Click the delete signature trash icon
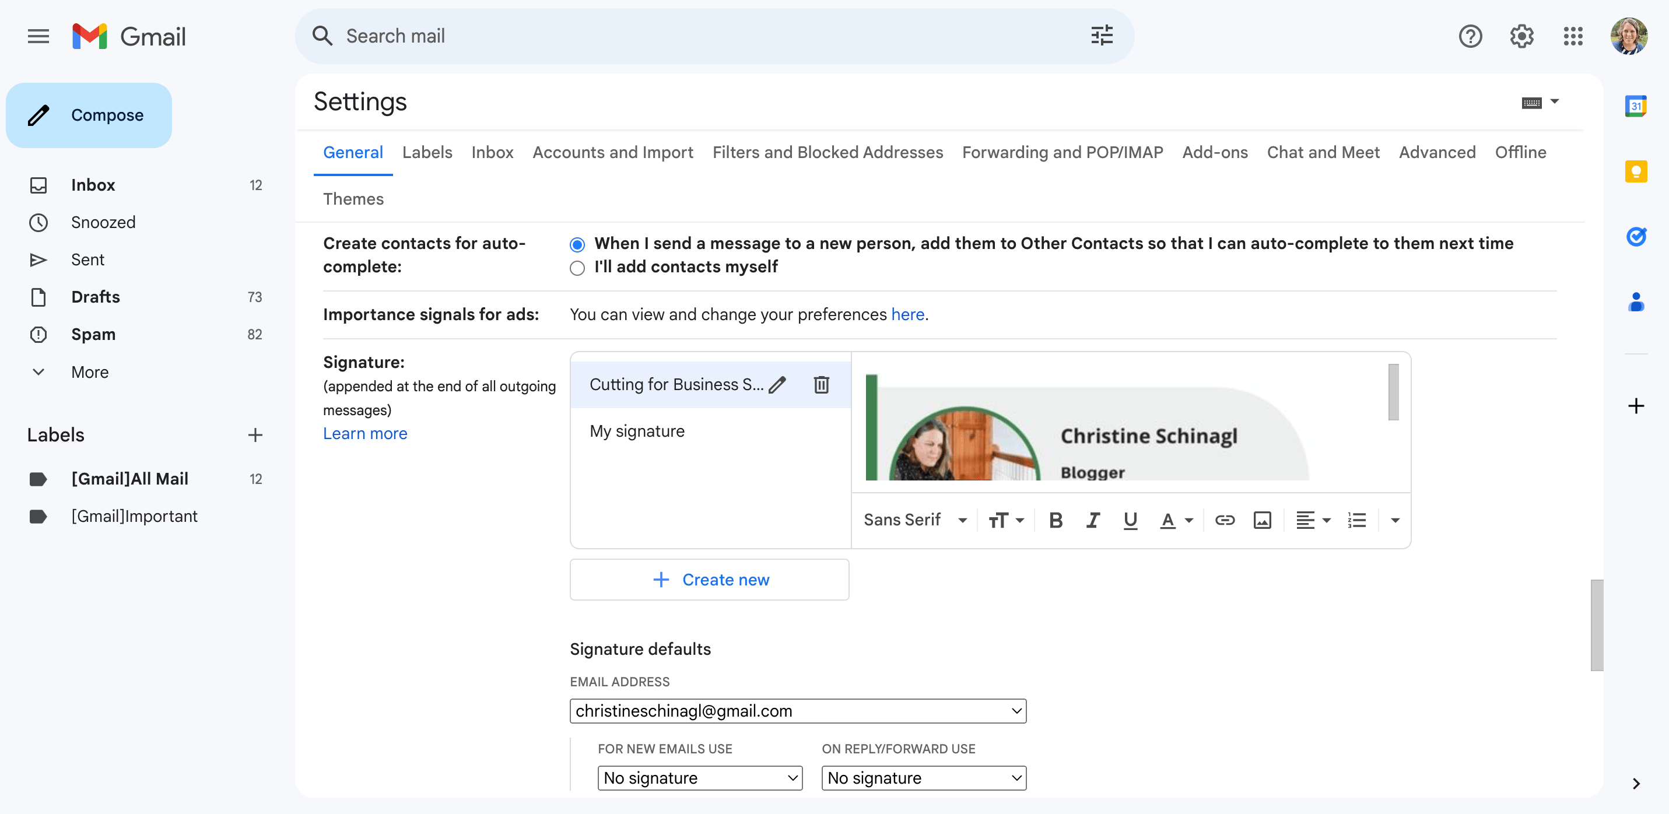Image resolution: width=1669 pixels, height=814 pixels. pyautogui.click(x=822, y=384)
